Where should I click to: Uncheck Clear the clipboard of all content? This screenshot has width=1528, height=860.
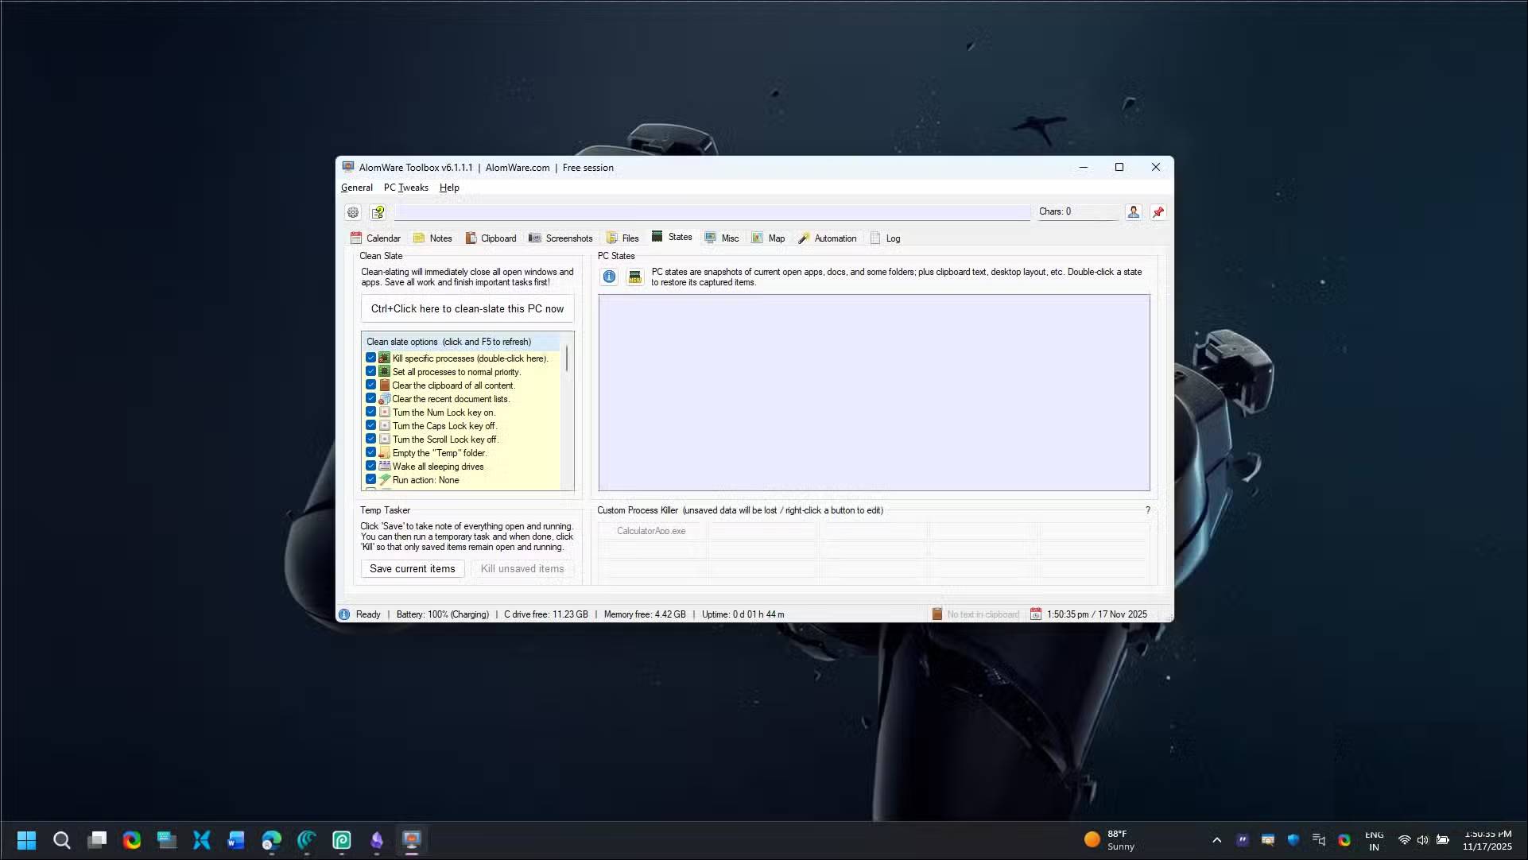tap(370, 385)
